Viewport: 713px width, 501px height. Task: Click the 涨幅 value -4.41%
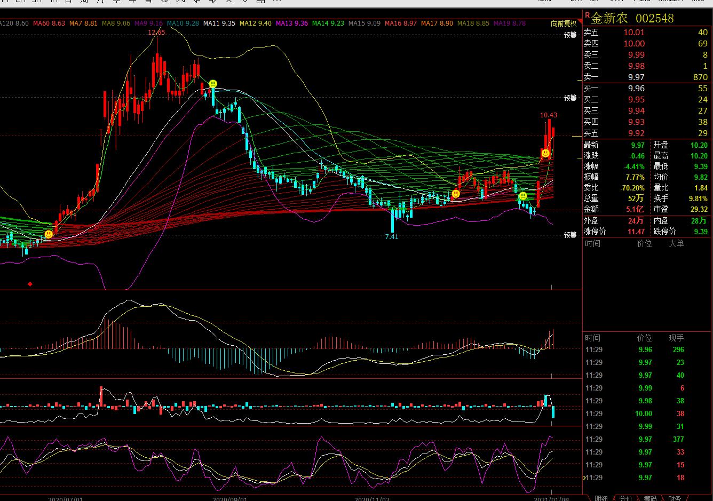633,166
